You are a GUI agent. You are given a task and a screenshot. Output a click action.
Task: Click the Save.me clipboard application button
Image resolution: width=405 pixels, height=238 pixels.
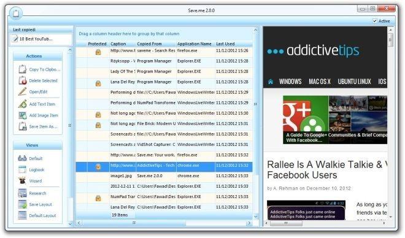pos(16,13)
